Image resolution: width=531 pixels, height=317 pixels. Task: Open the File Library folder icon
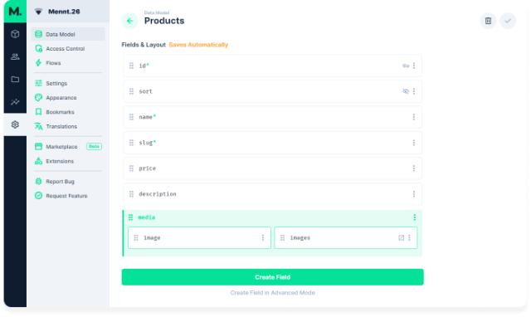pos(15,80)
